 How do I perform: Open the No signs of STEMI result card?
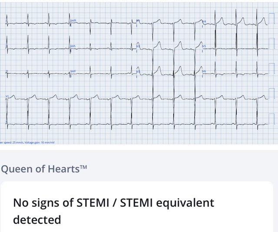(137, 211)
